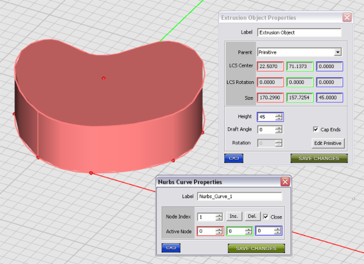The width and height of the screenshot is (364, 264).
Task: Close the Nurbs Curve Properties dialog
Action: click(285, 182)
